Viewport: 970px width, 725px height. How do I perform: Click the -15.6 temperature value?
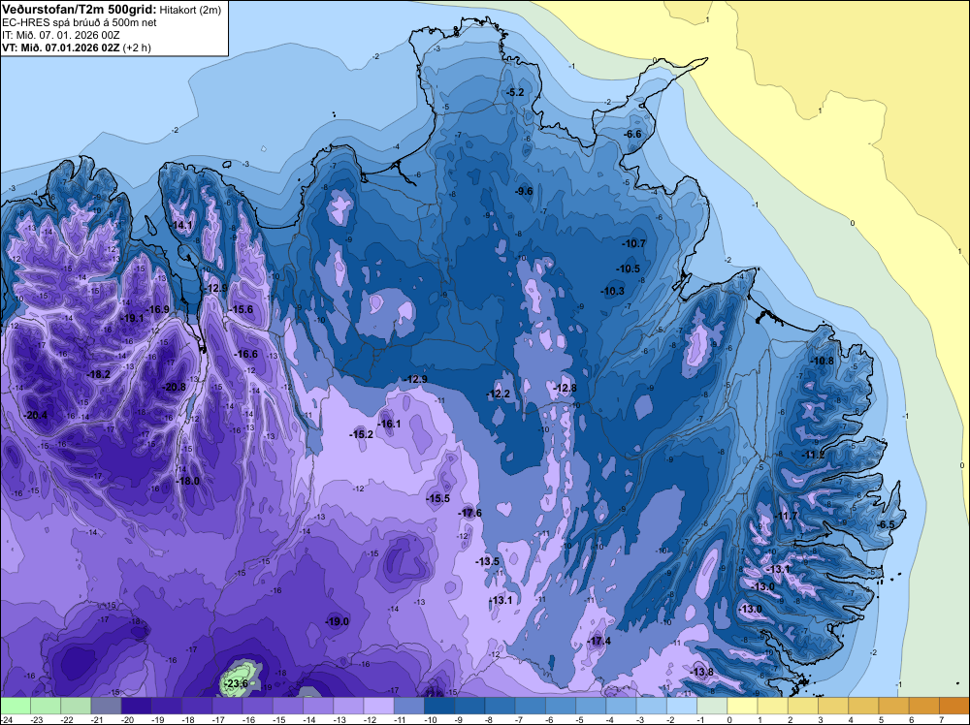[x=241, y=309]
